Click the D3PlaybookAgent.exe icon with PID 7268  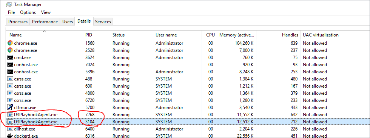tap(10, 115)
